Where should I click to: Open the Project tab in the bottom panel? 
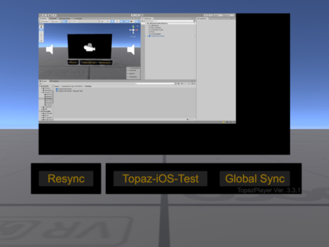pyautogui.click(x=44, y=81)
